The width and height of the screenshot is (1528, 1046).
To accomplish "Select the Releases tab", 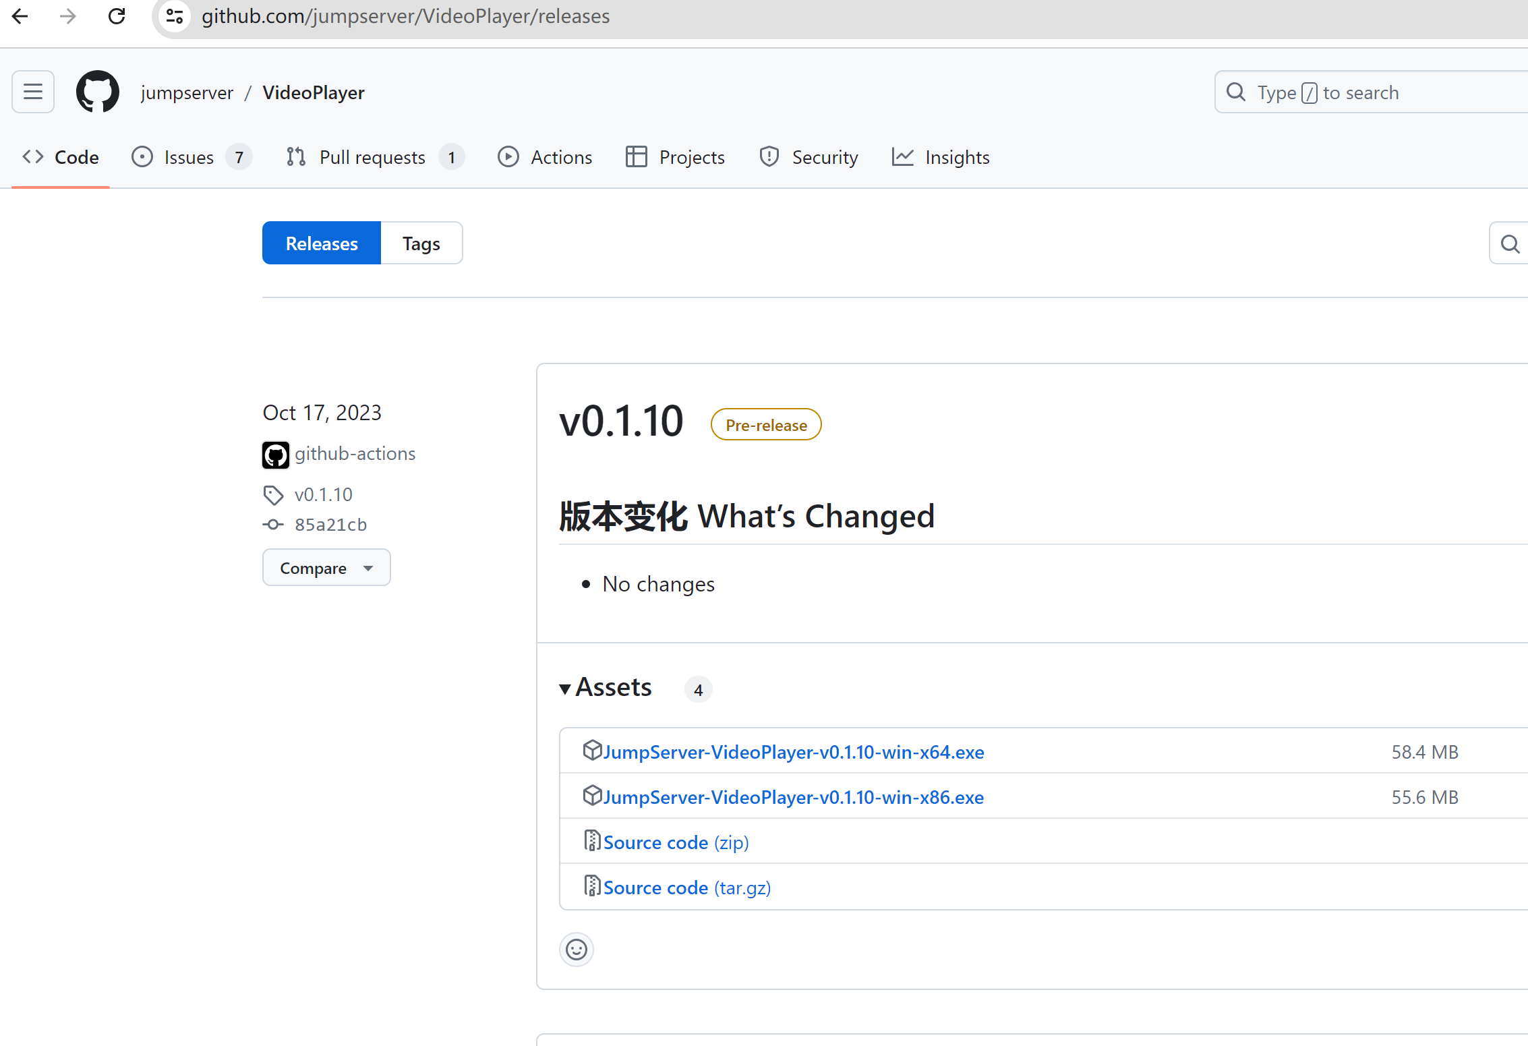I will 322,243.
